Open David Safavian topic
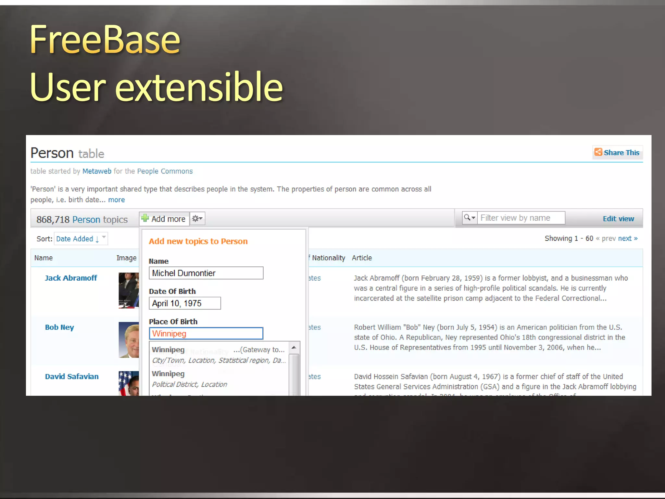Viewport: 665px width, 499px height. (72, 377)
